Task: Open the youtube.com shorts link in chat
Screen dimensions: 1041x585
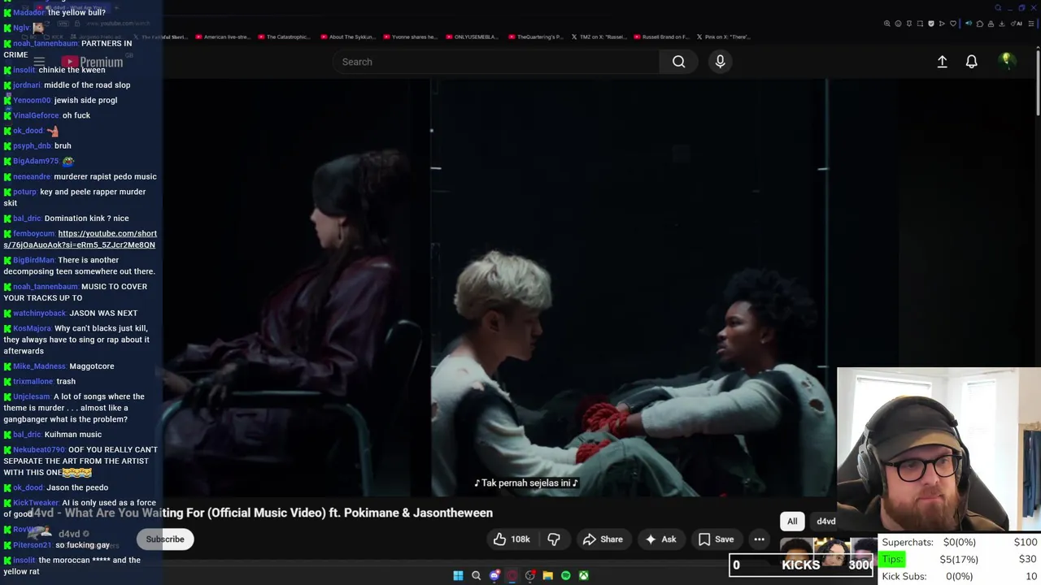Action: coord(80,239)
